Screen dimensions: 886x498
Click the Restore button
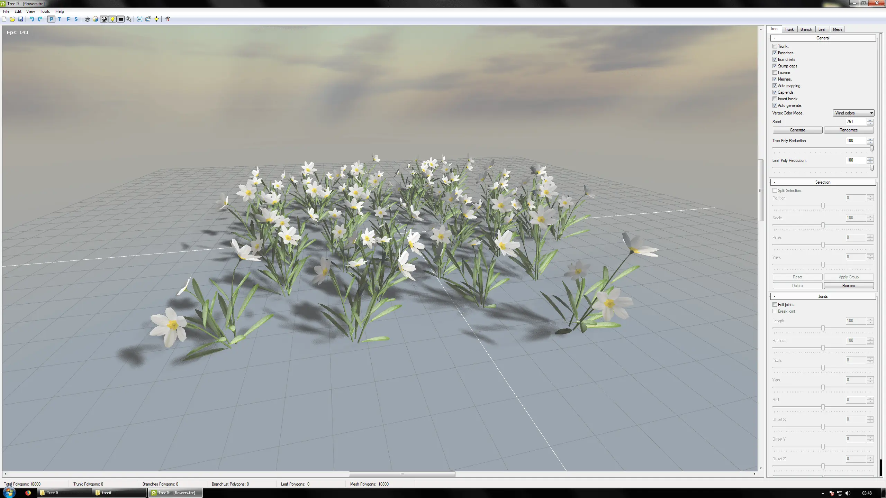849,286
